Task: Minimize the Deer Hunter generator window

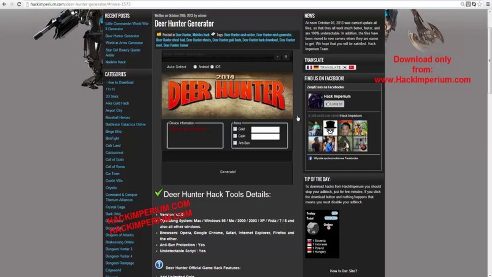Action: [x=278, y=57]
